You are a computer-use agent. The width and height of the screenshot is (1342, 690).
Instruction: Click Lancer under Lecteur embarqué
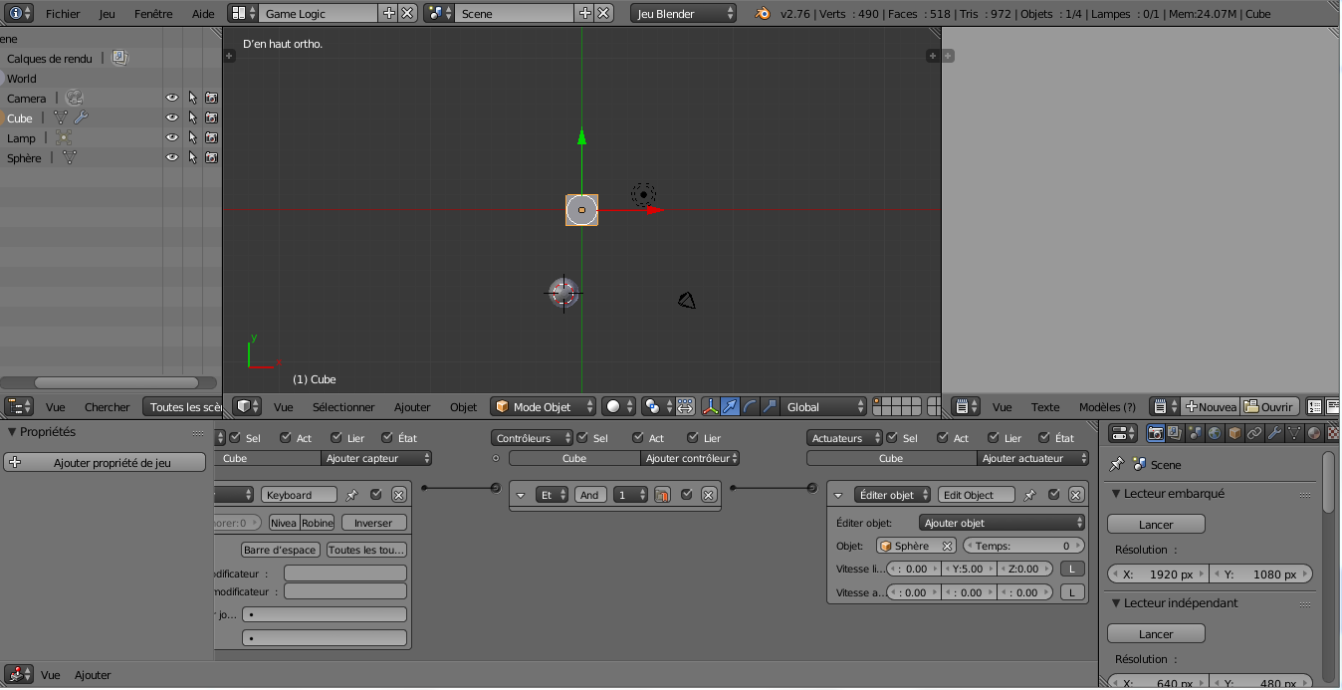coord(1155,524)
